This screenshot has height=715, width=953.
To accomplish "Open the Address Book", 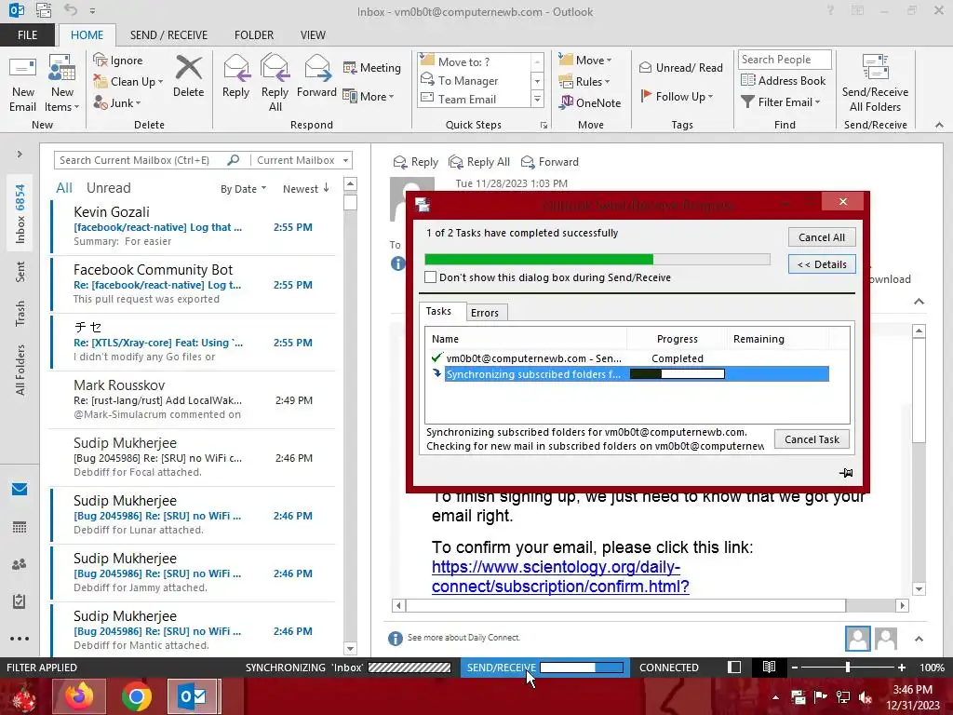I will (x=784, y=80).
